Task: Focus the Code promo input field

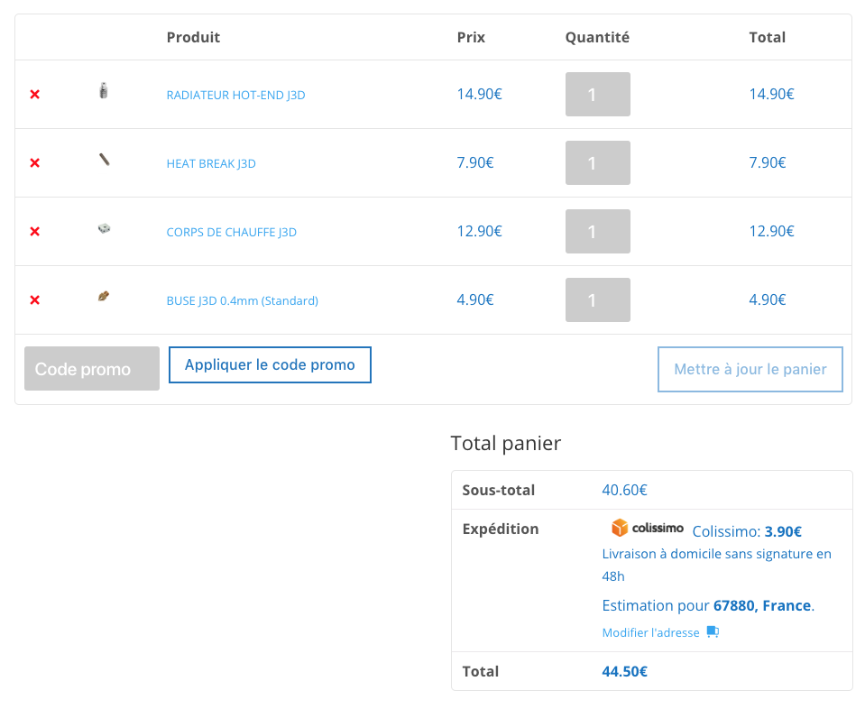Action: pyautogui.click(x=92, y=369)
